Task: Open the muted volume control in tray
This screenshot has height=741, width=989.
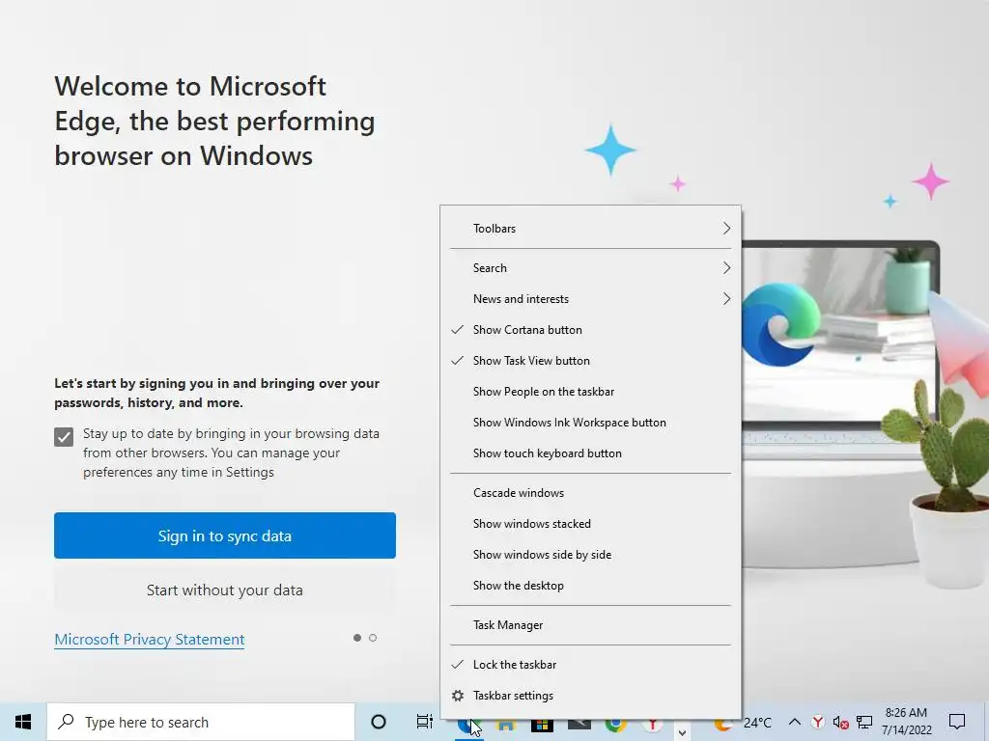Action: 840,722
